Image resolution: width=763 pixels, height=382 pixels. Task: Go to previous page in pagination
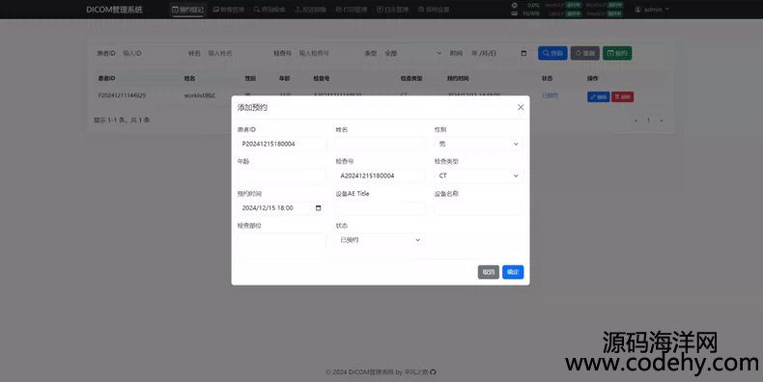pos(636,120)
